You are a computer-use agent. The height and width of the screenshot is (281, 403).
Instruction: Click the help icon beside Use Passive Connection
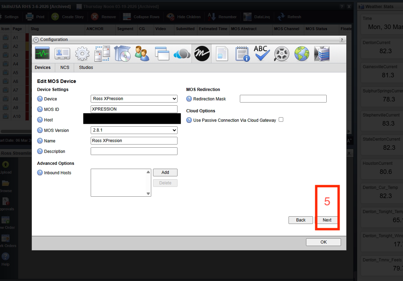click(189, 120)
